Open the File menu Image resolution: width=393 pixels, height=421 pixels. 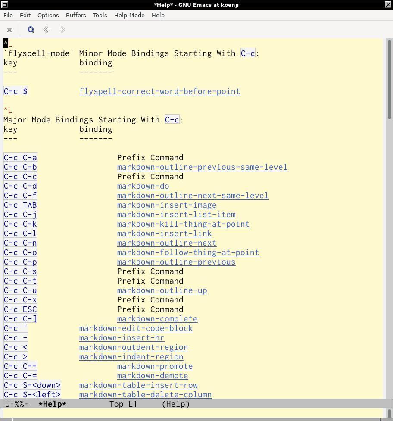coord(8,15)
